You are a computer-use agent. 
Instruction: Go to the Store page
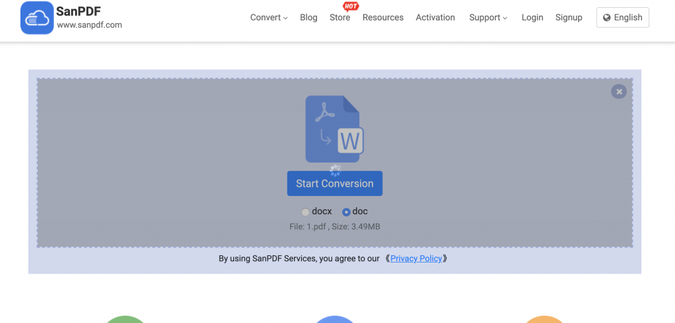point(339,18)
